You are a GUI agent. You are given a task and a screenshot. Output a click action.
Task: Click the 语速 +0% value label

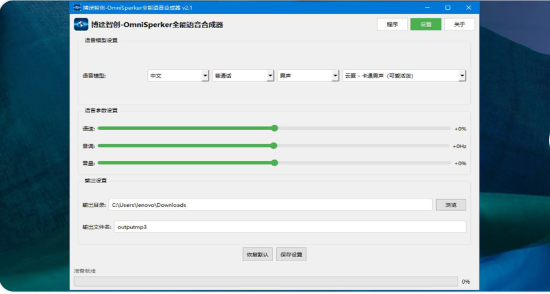pos(460,129)
